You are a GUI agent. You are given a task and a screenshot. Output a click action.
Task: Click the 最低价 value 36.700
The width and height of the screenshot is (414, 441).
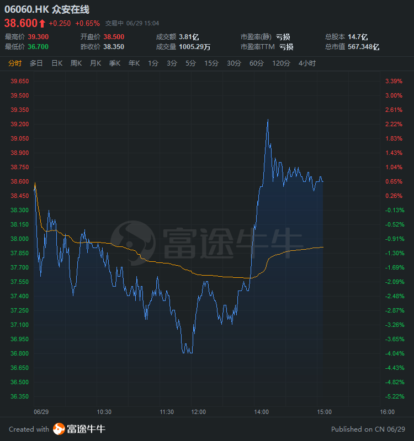(x=38, y=47)
